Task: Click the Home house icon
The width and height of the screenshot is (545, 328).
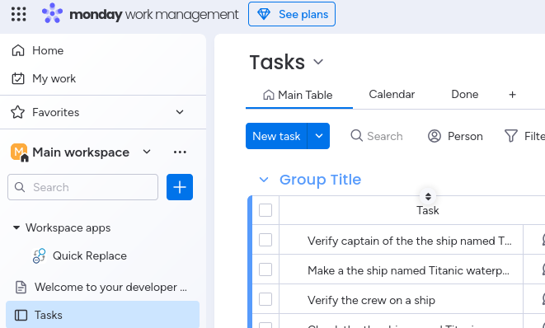Action: 18,51
